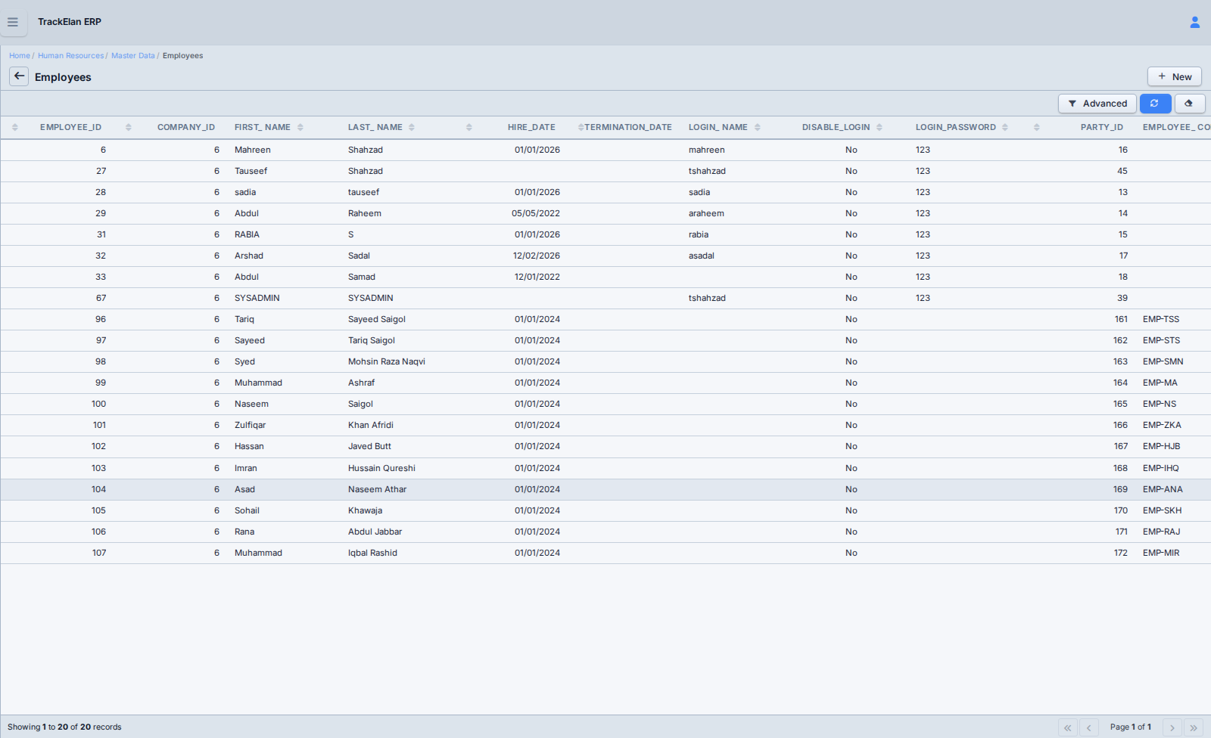Click the New employee button
1211x738 pixels.
pyautogui.click(x=1174, y=76)
